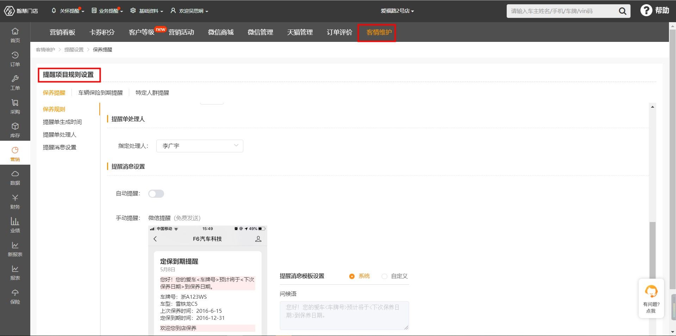Screen dimensions: 676x336
Task: Click inner panel scroll-up arrow
Action: [x=652, y=107]
